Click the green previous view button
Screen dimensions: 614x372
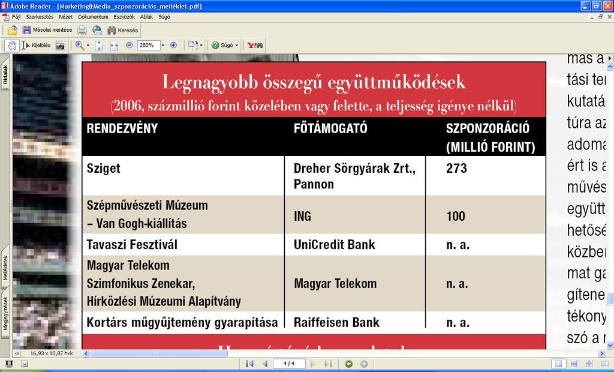348,364
